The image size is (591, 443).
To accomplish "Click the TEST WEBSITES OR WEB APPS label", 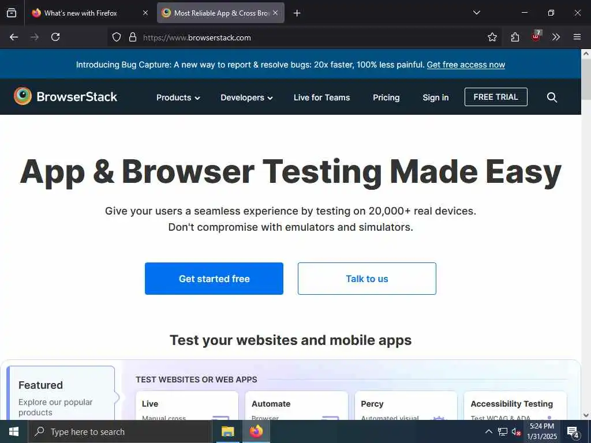I will tap(196, 380).
